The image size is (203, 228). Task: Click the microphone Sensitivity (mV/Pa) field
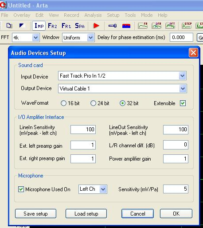click(176, 189)
